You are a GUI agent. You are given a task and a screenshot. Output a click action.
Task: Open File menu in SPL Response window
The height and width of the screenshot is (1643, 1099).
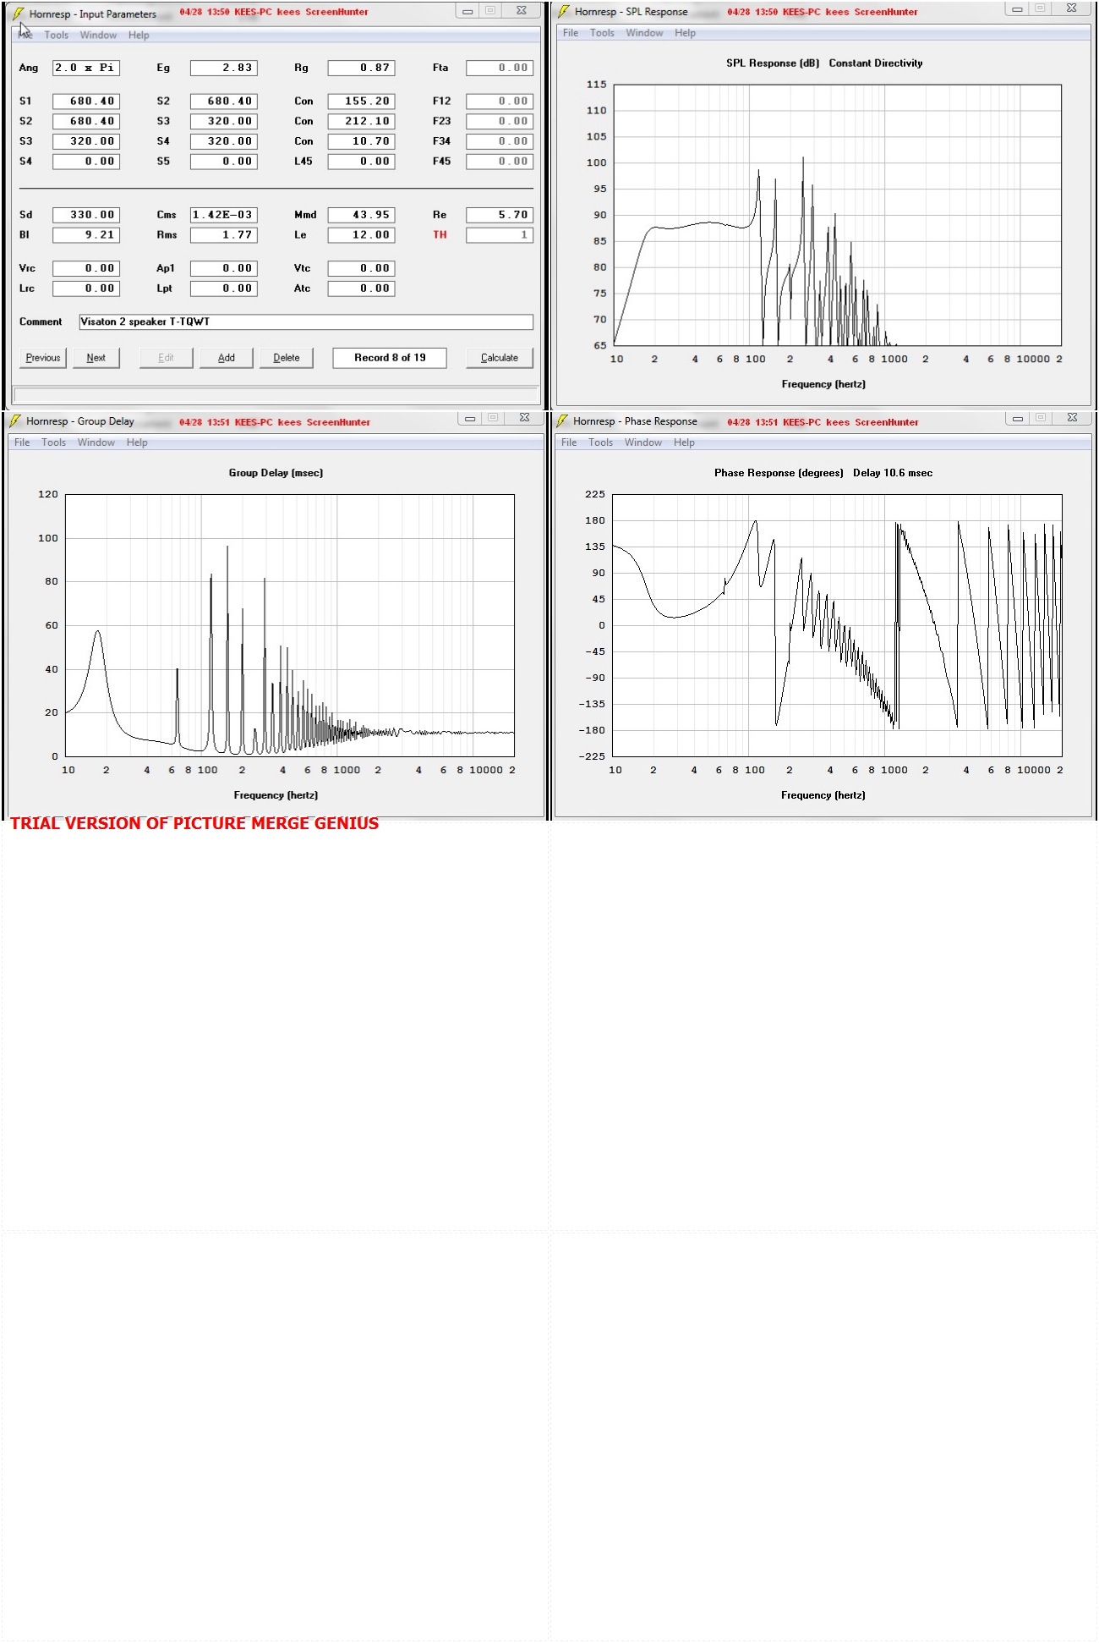tap(571, 33)
